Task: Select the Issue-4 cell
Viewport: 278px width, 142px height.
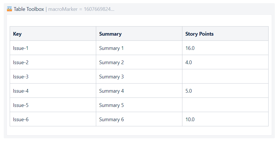Action: (53, 91)
